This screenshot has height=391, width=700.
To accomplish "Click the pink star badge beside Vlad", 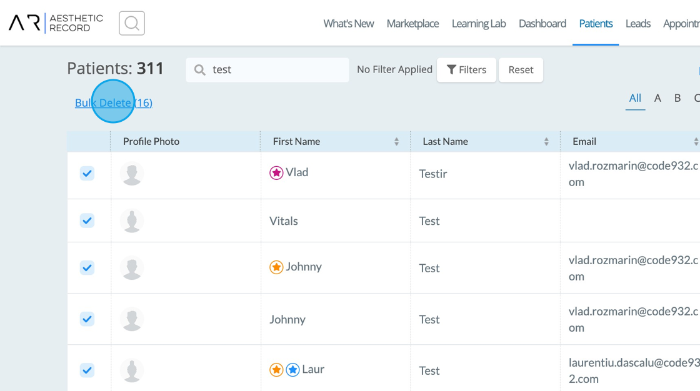I will point(276,173).
